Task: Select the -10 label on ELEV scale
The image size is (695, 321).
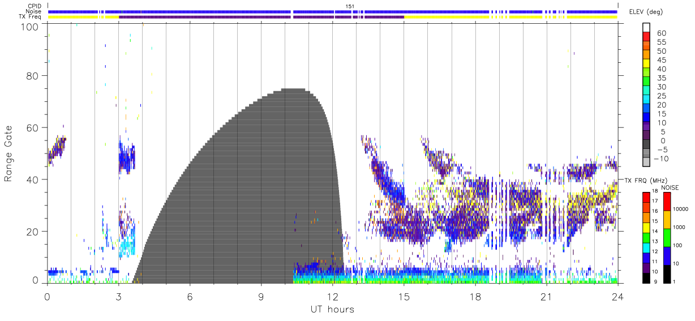Action: pyautogui.click(x=661, y=159)
